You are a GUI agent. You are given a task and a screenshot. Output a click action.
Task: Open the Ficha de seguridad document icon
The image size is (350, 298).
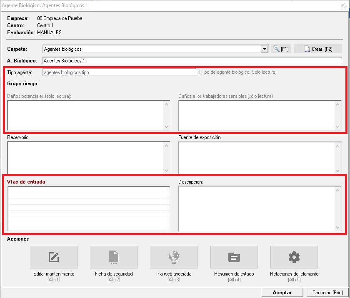coord(114,257)
